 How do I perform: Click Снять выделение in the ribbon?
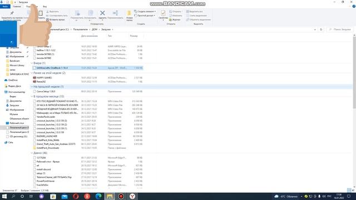pos(196,16)
